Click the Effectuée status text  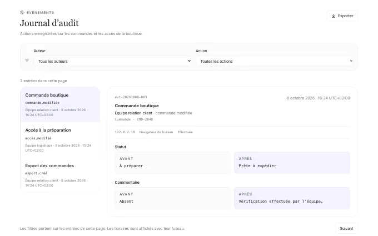click(185, 132)
